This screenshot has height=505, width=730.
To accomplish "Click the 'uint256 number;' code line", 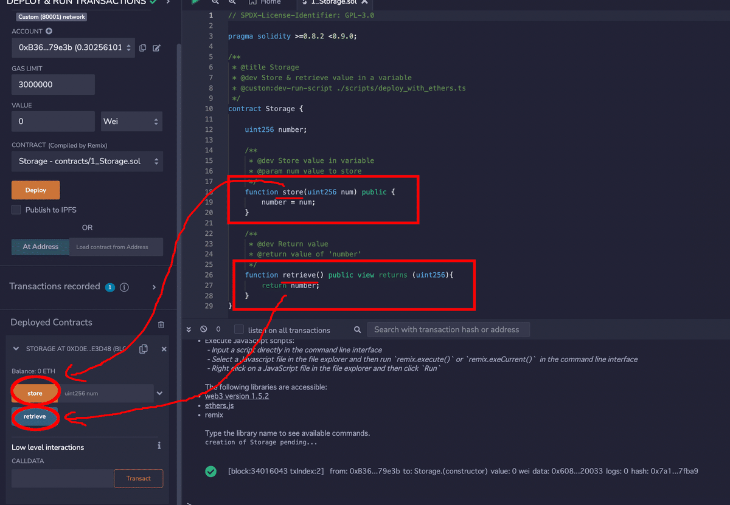I will 276,129.
